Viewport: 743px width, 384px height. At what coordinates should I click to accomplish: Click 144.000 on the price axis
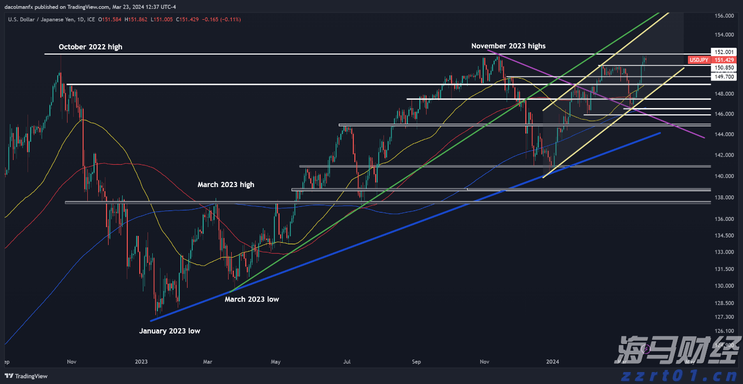[x=724, y=134]
